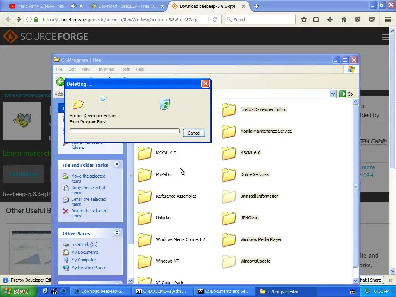Open the Favorites menu in Explorer
Image resolution: width=396 pixels, height=297 pixels.
point(105,69)
